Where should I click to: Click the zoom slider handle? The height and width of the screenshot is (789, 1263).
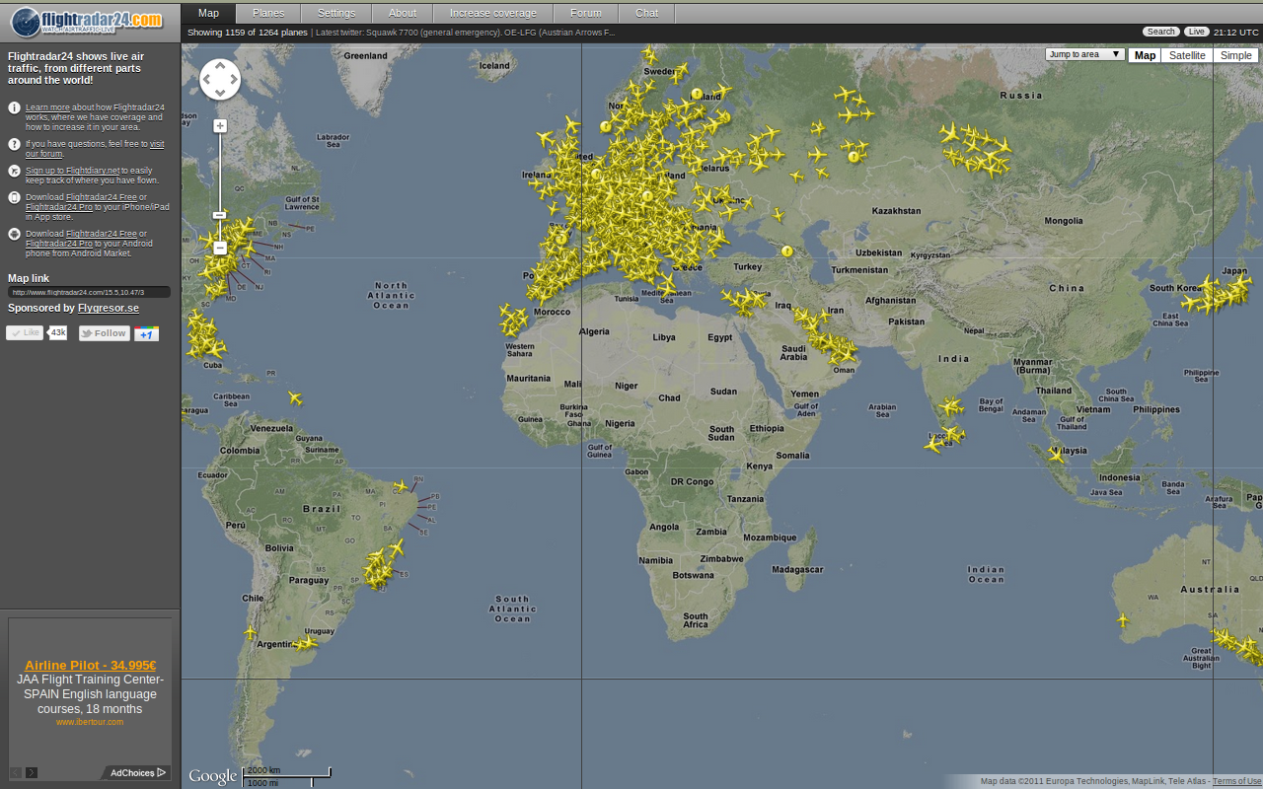tap(220, 215)
